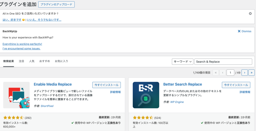Screen dimensions: 256x131
Task: Jump to the last results page arrow
Action: pyautogui.click(x=251, y=73)
